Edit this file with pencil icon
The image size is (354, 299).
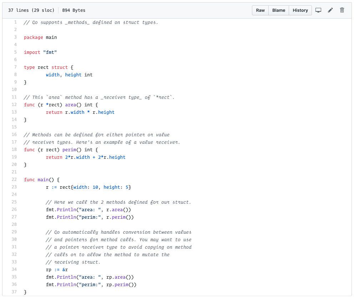[330, 10]
